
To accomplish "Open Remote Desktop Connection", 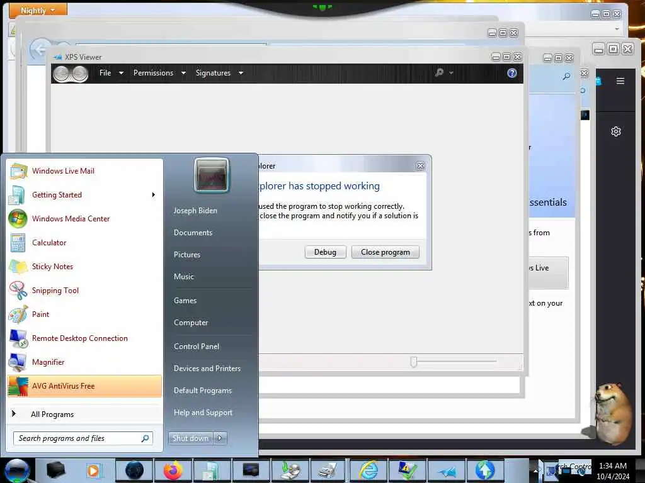I will click(x=84, y=338).
